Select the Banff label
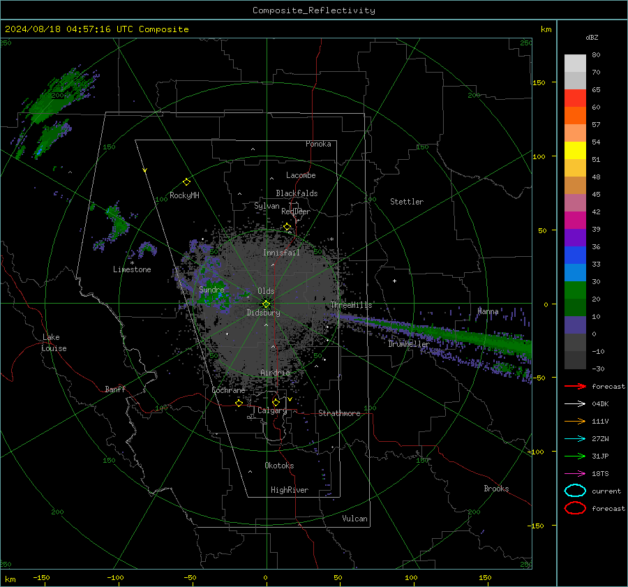 (x=115, y=389)
